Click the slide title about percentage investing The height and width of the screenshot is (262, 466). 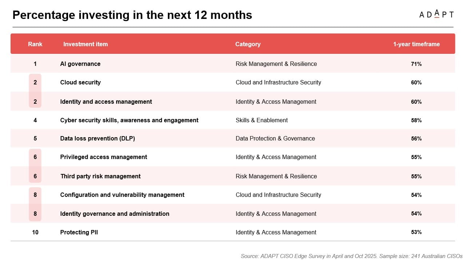pos(132,15)
